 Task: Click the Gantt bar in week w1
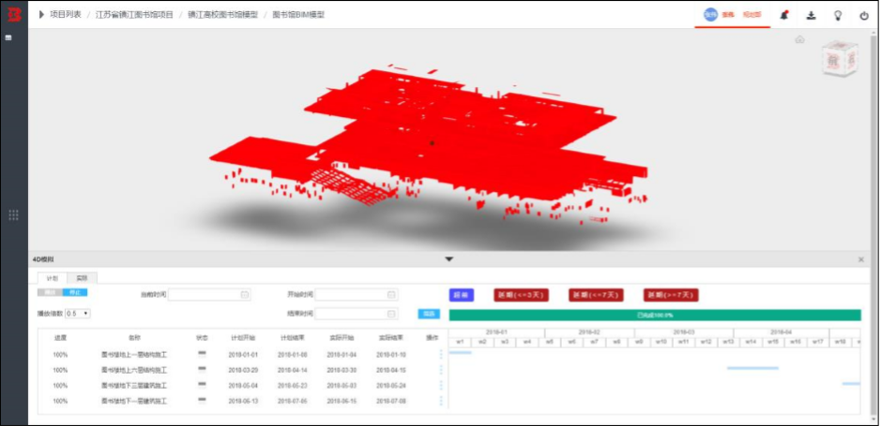click(460, 353)
